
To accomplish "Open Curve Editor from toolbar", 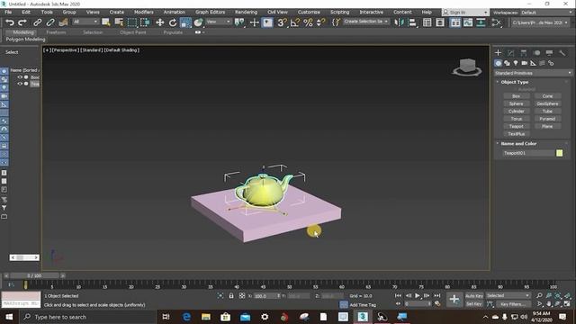I will tap(468, 22).
